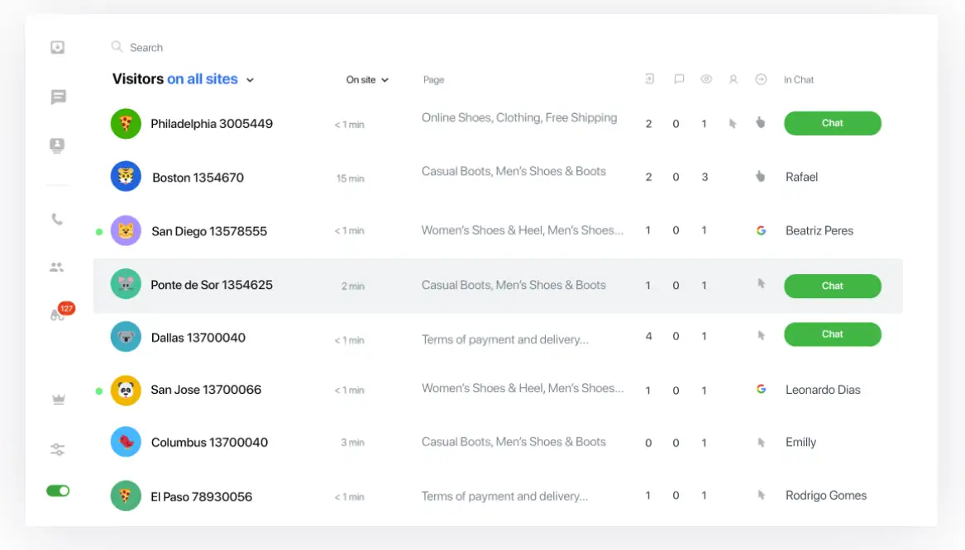Click the contact card sidebar icon
Image resolution: width=965 pixels, height=550 pixels.
(x=57, y=146)
